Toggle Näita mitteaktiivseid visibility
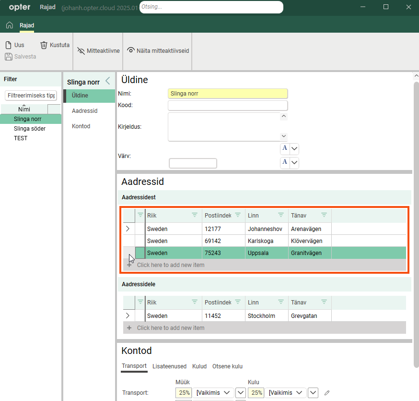 (x=158, y=50)
